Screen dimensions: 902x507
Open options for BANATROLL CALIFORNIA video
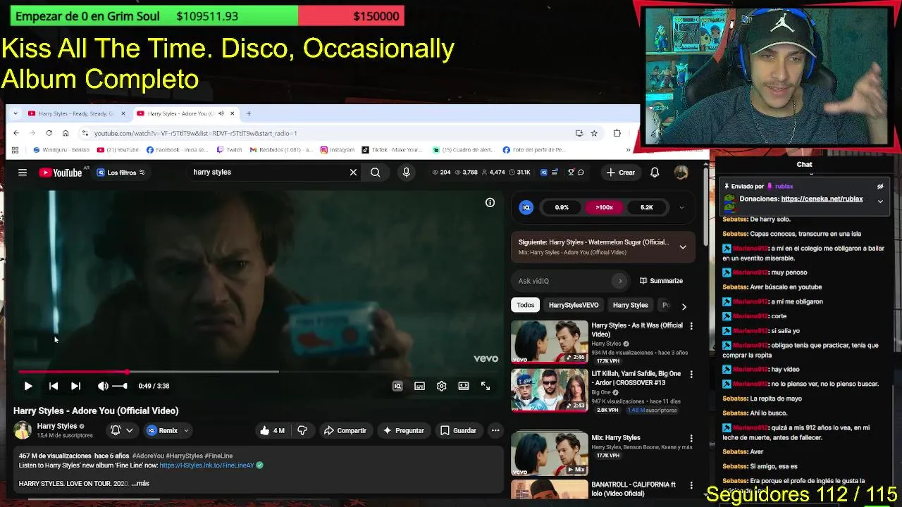pyautogui.click(x=691, y=485)
